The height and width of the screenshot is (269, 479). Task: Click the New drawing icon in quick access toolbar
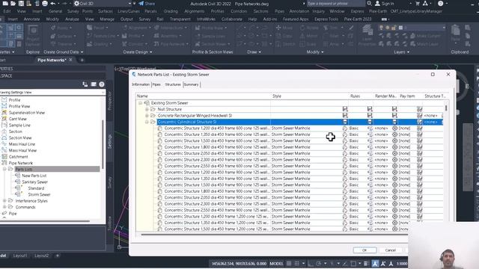pos(5,3)
